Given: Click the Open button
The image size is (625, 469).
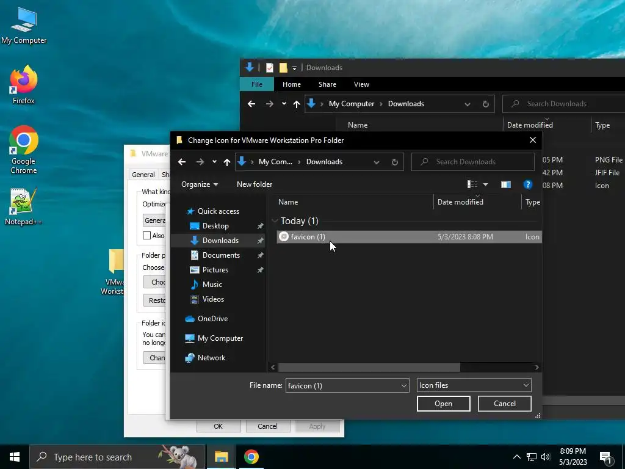Looking at the screenshot, I should (x=443, y=404).
